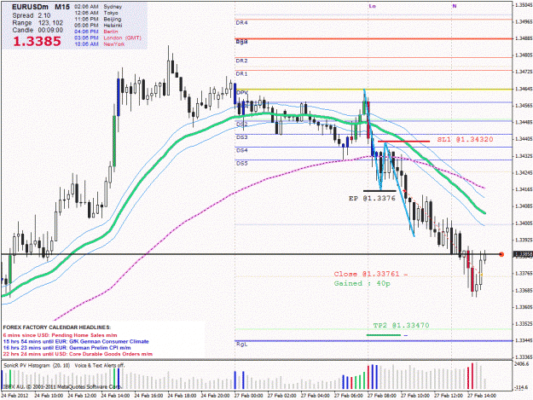Click the 'Lo' session marker at chart top
533x400 pixels.
click(x=372, y=6)
